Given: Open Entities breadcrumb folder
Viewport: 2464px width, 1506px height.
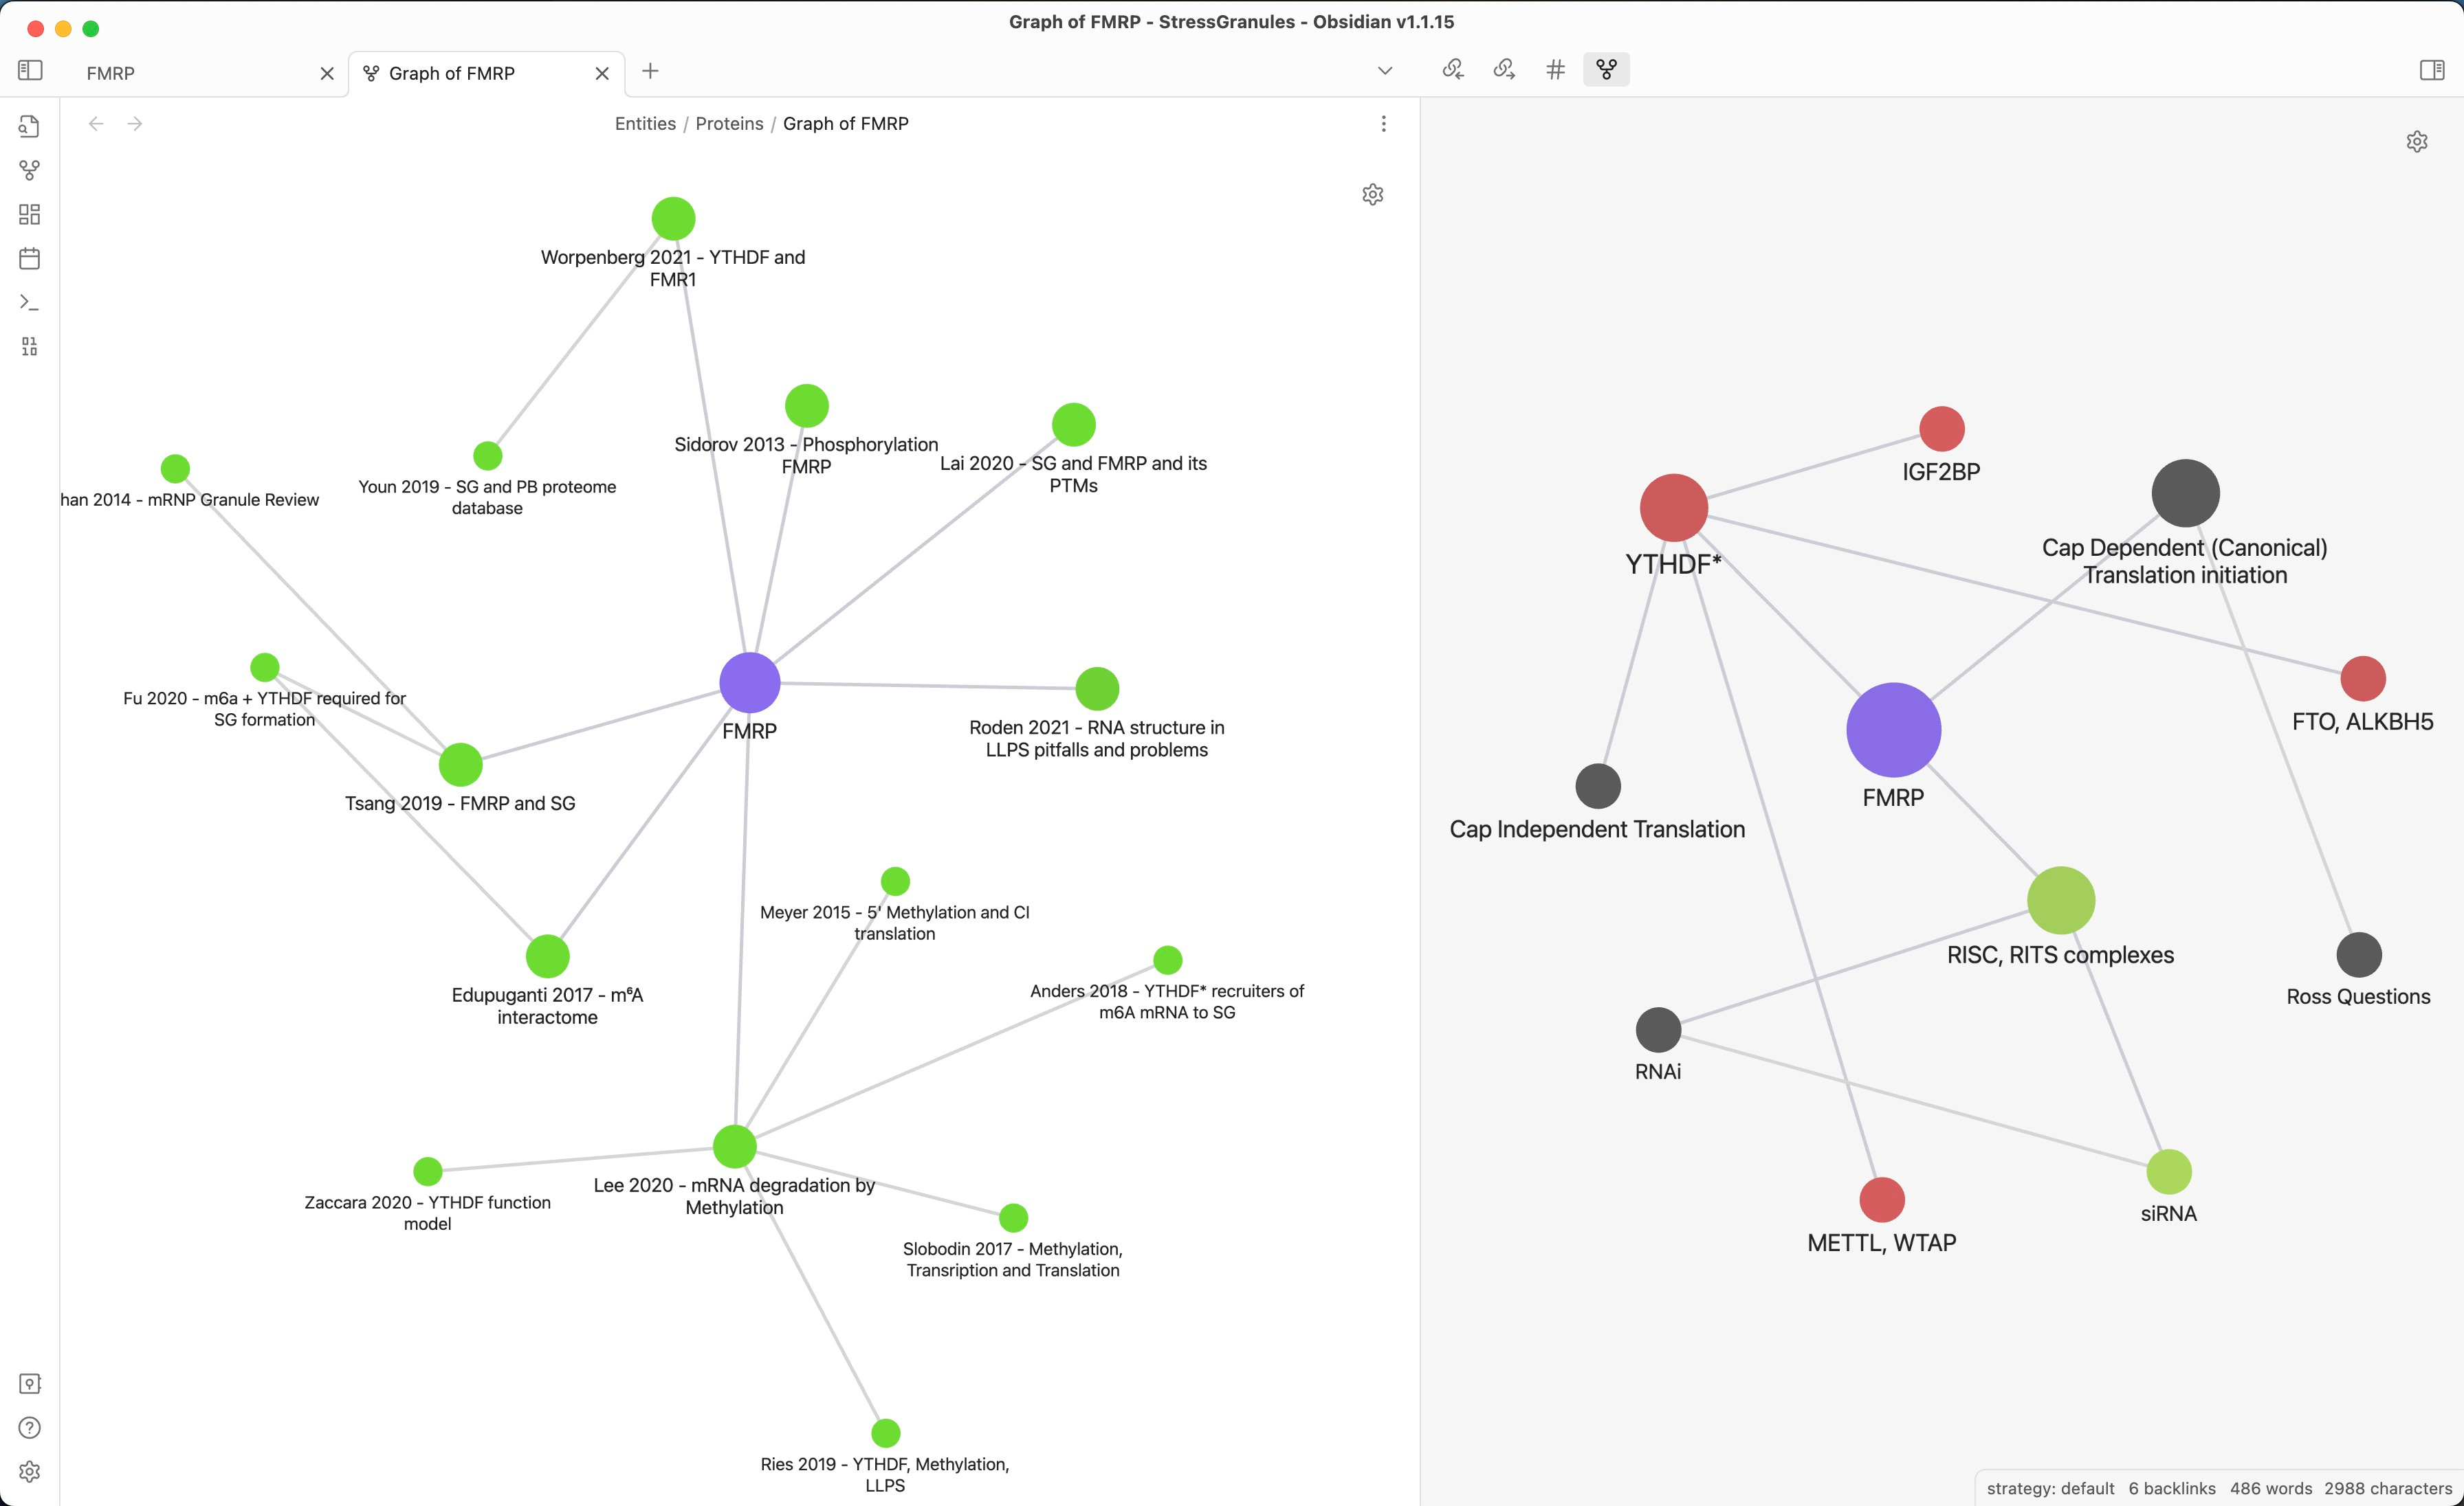Looking at the screenshot, I should tap(645, 124).
